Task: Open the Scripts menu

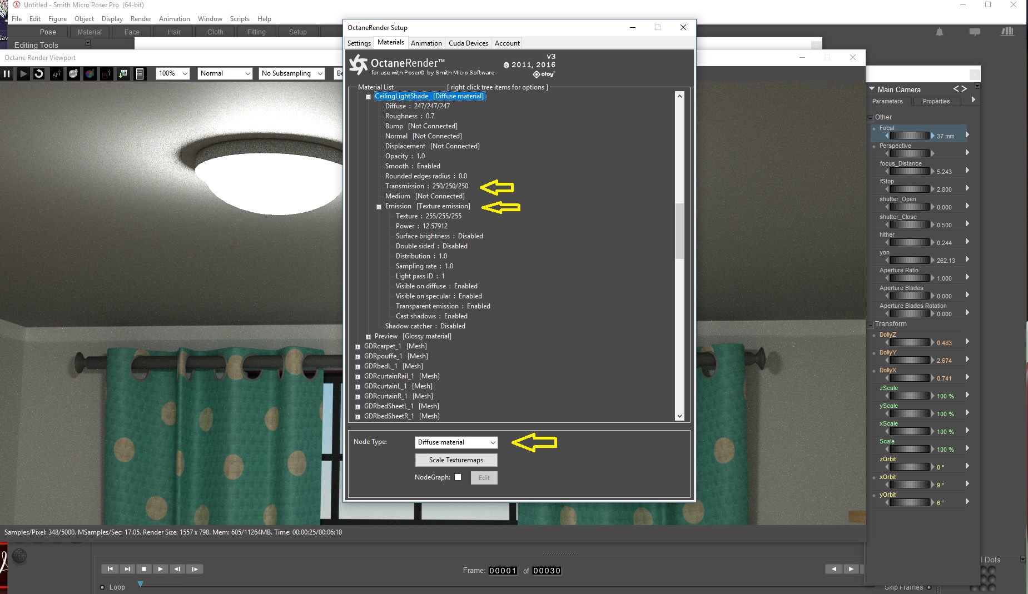Action: (x=240, y=19)
